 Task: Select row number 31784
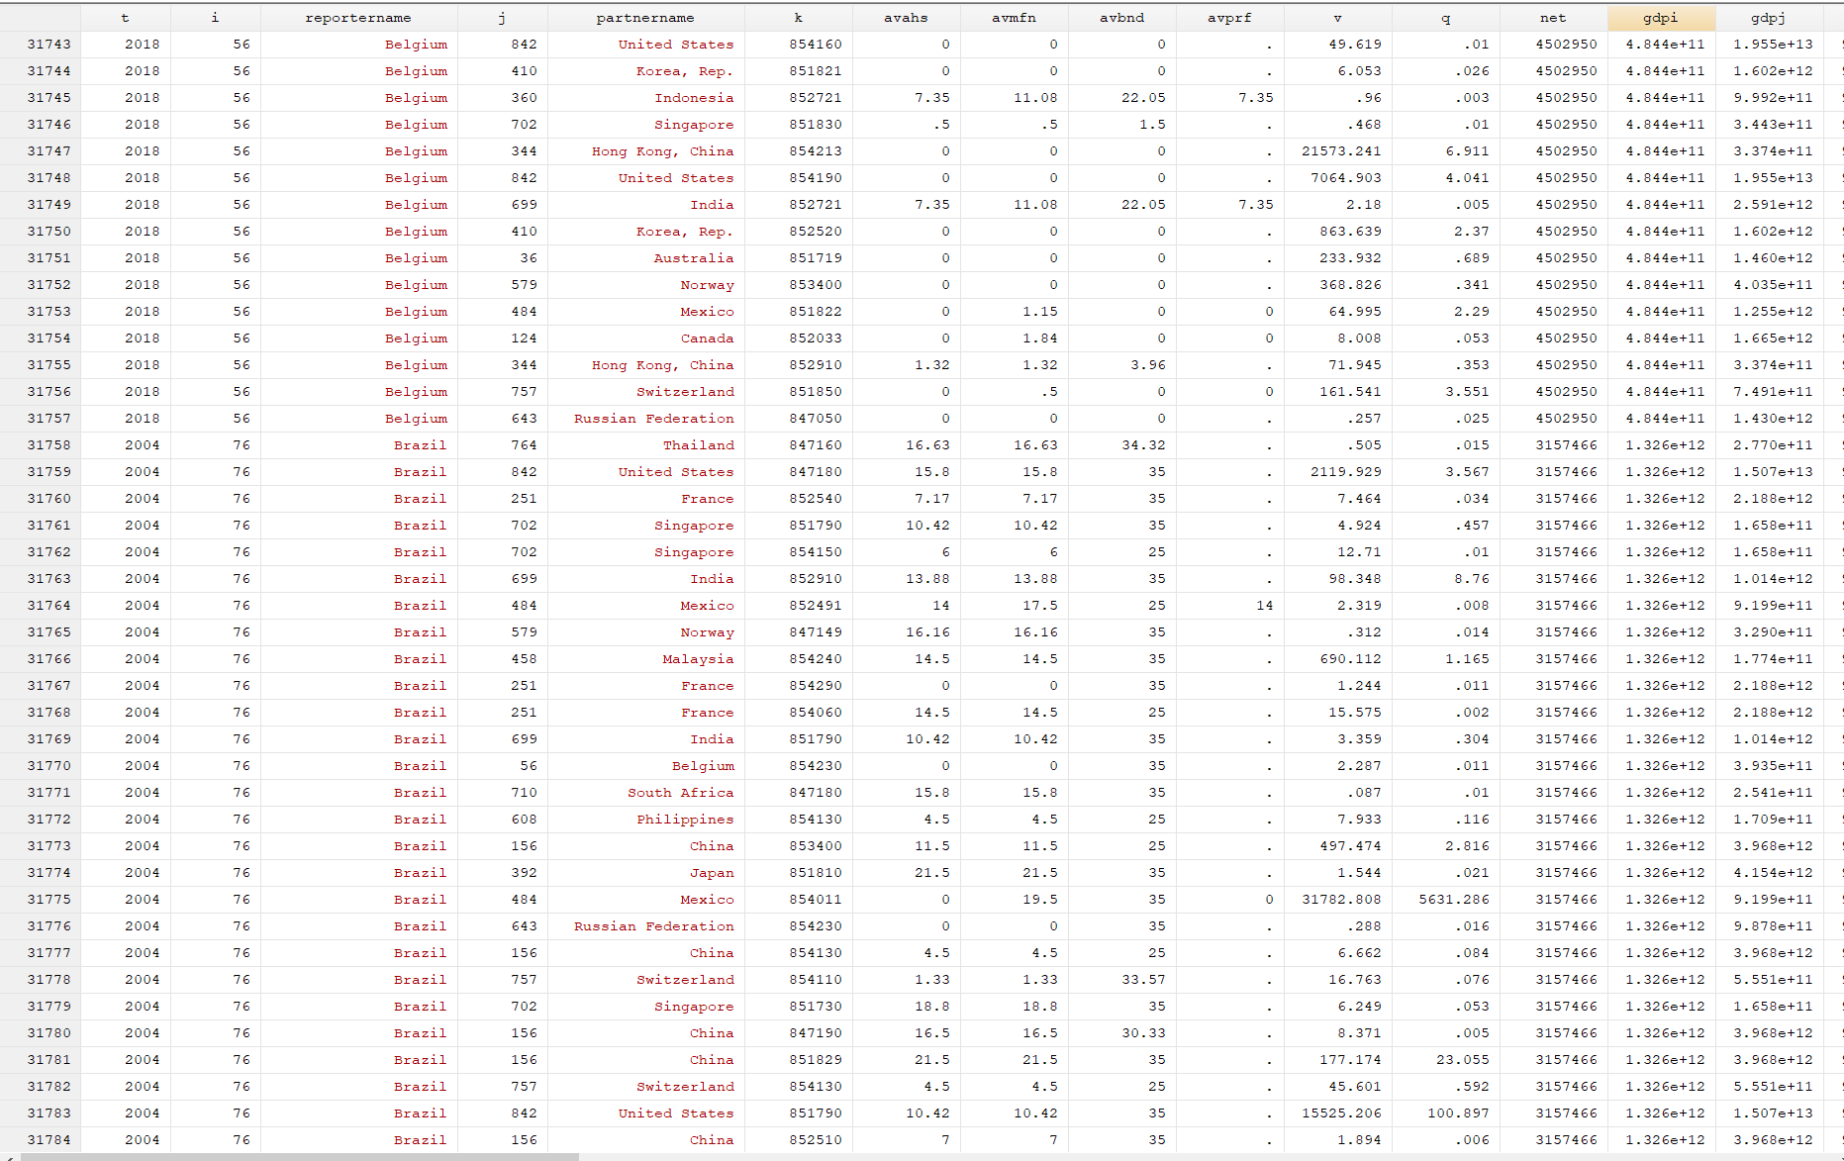pyautogui.click(x=49, y=1140)
